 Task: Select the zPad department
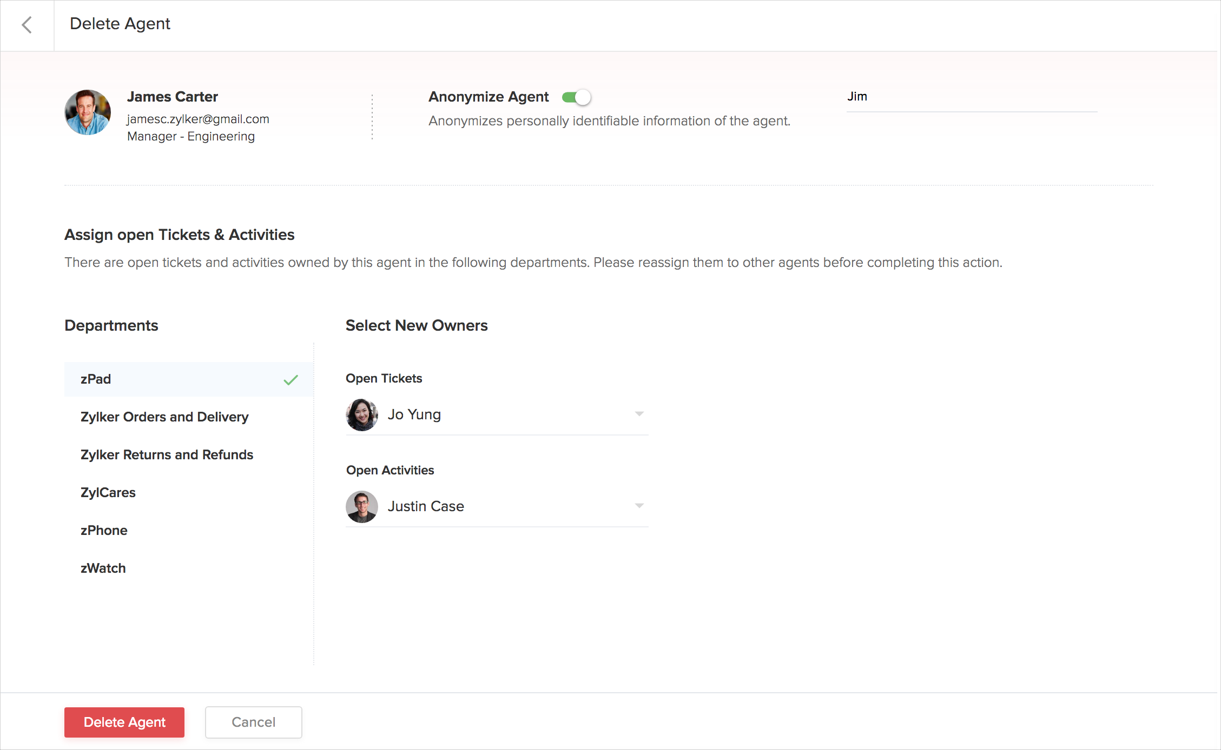[188, 379]
